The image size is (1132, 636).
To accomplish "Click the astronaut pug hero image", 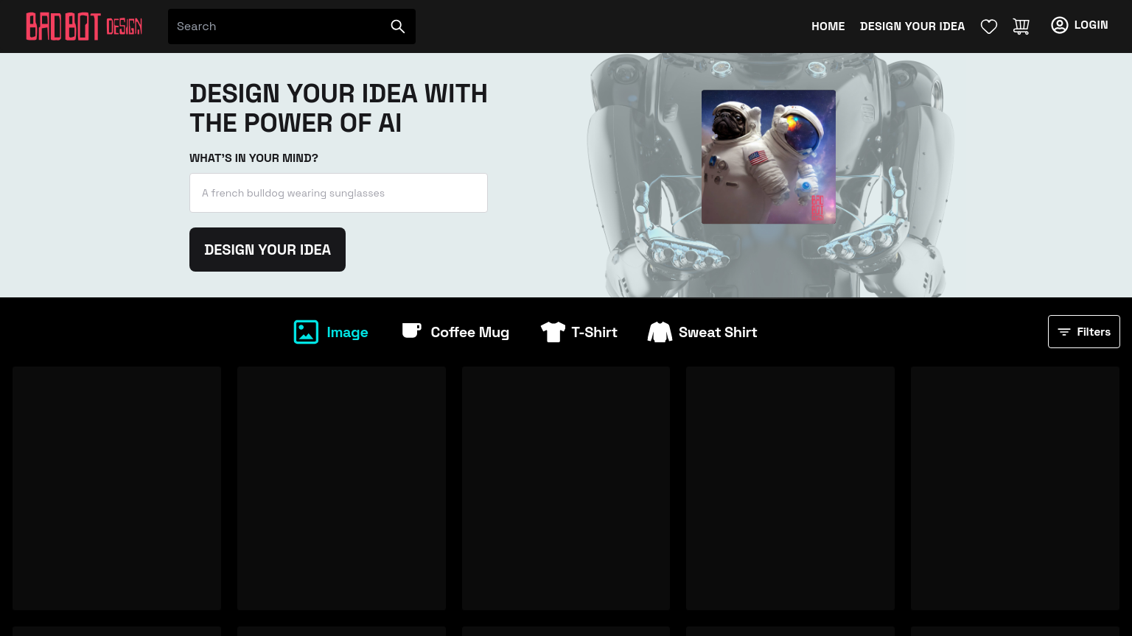I will pyautogui.click(x=768, y=157).
